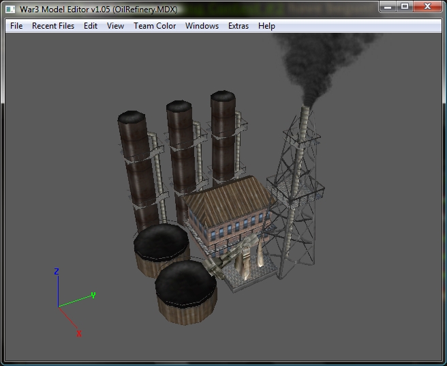Open the Recent Files menu
Screen dimensions: 447x366
pos(53,26)
